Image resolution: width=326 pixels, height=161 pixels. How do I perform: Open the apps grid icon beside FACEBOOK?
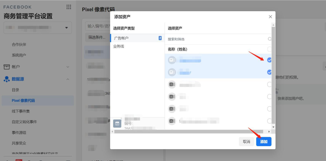click(x=69, y=7)
